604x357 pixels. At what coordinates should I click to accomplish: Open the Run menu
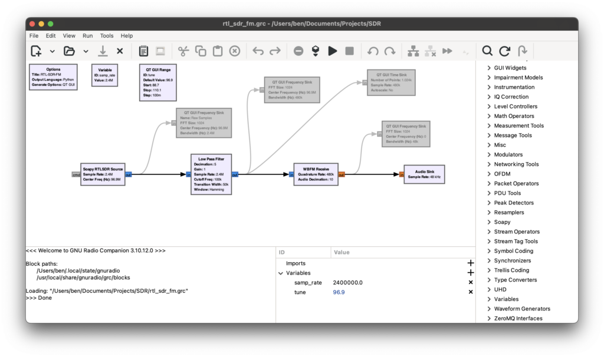click(x=87, y=36)
